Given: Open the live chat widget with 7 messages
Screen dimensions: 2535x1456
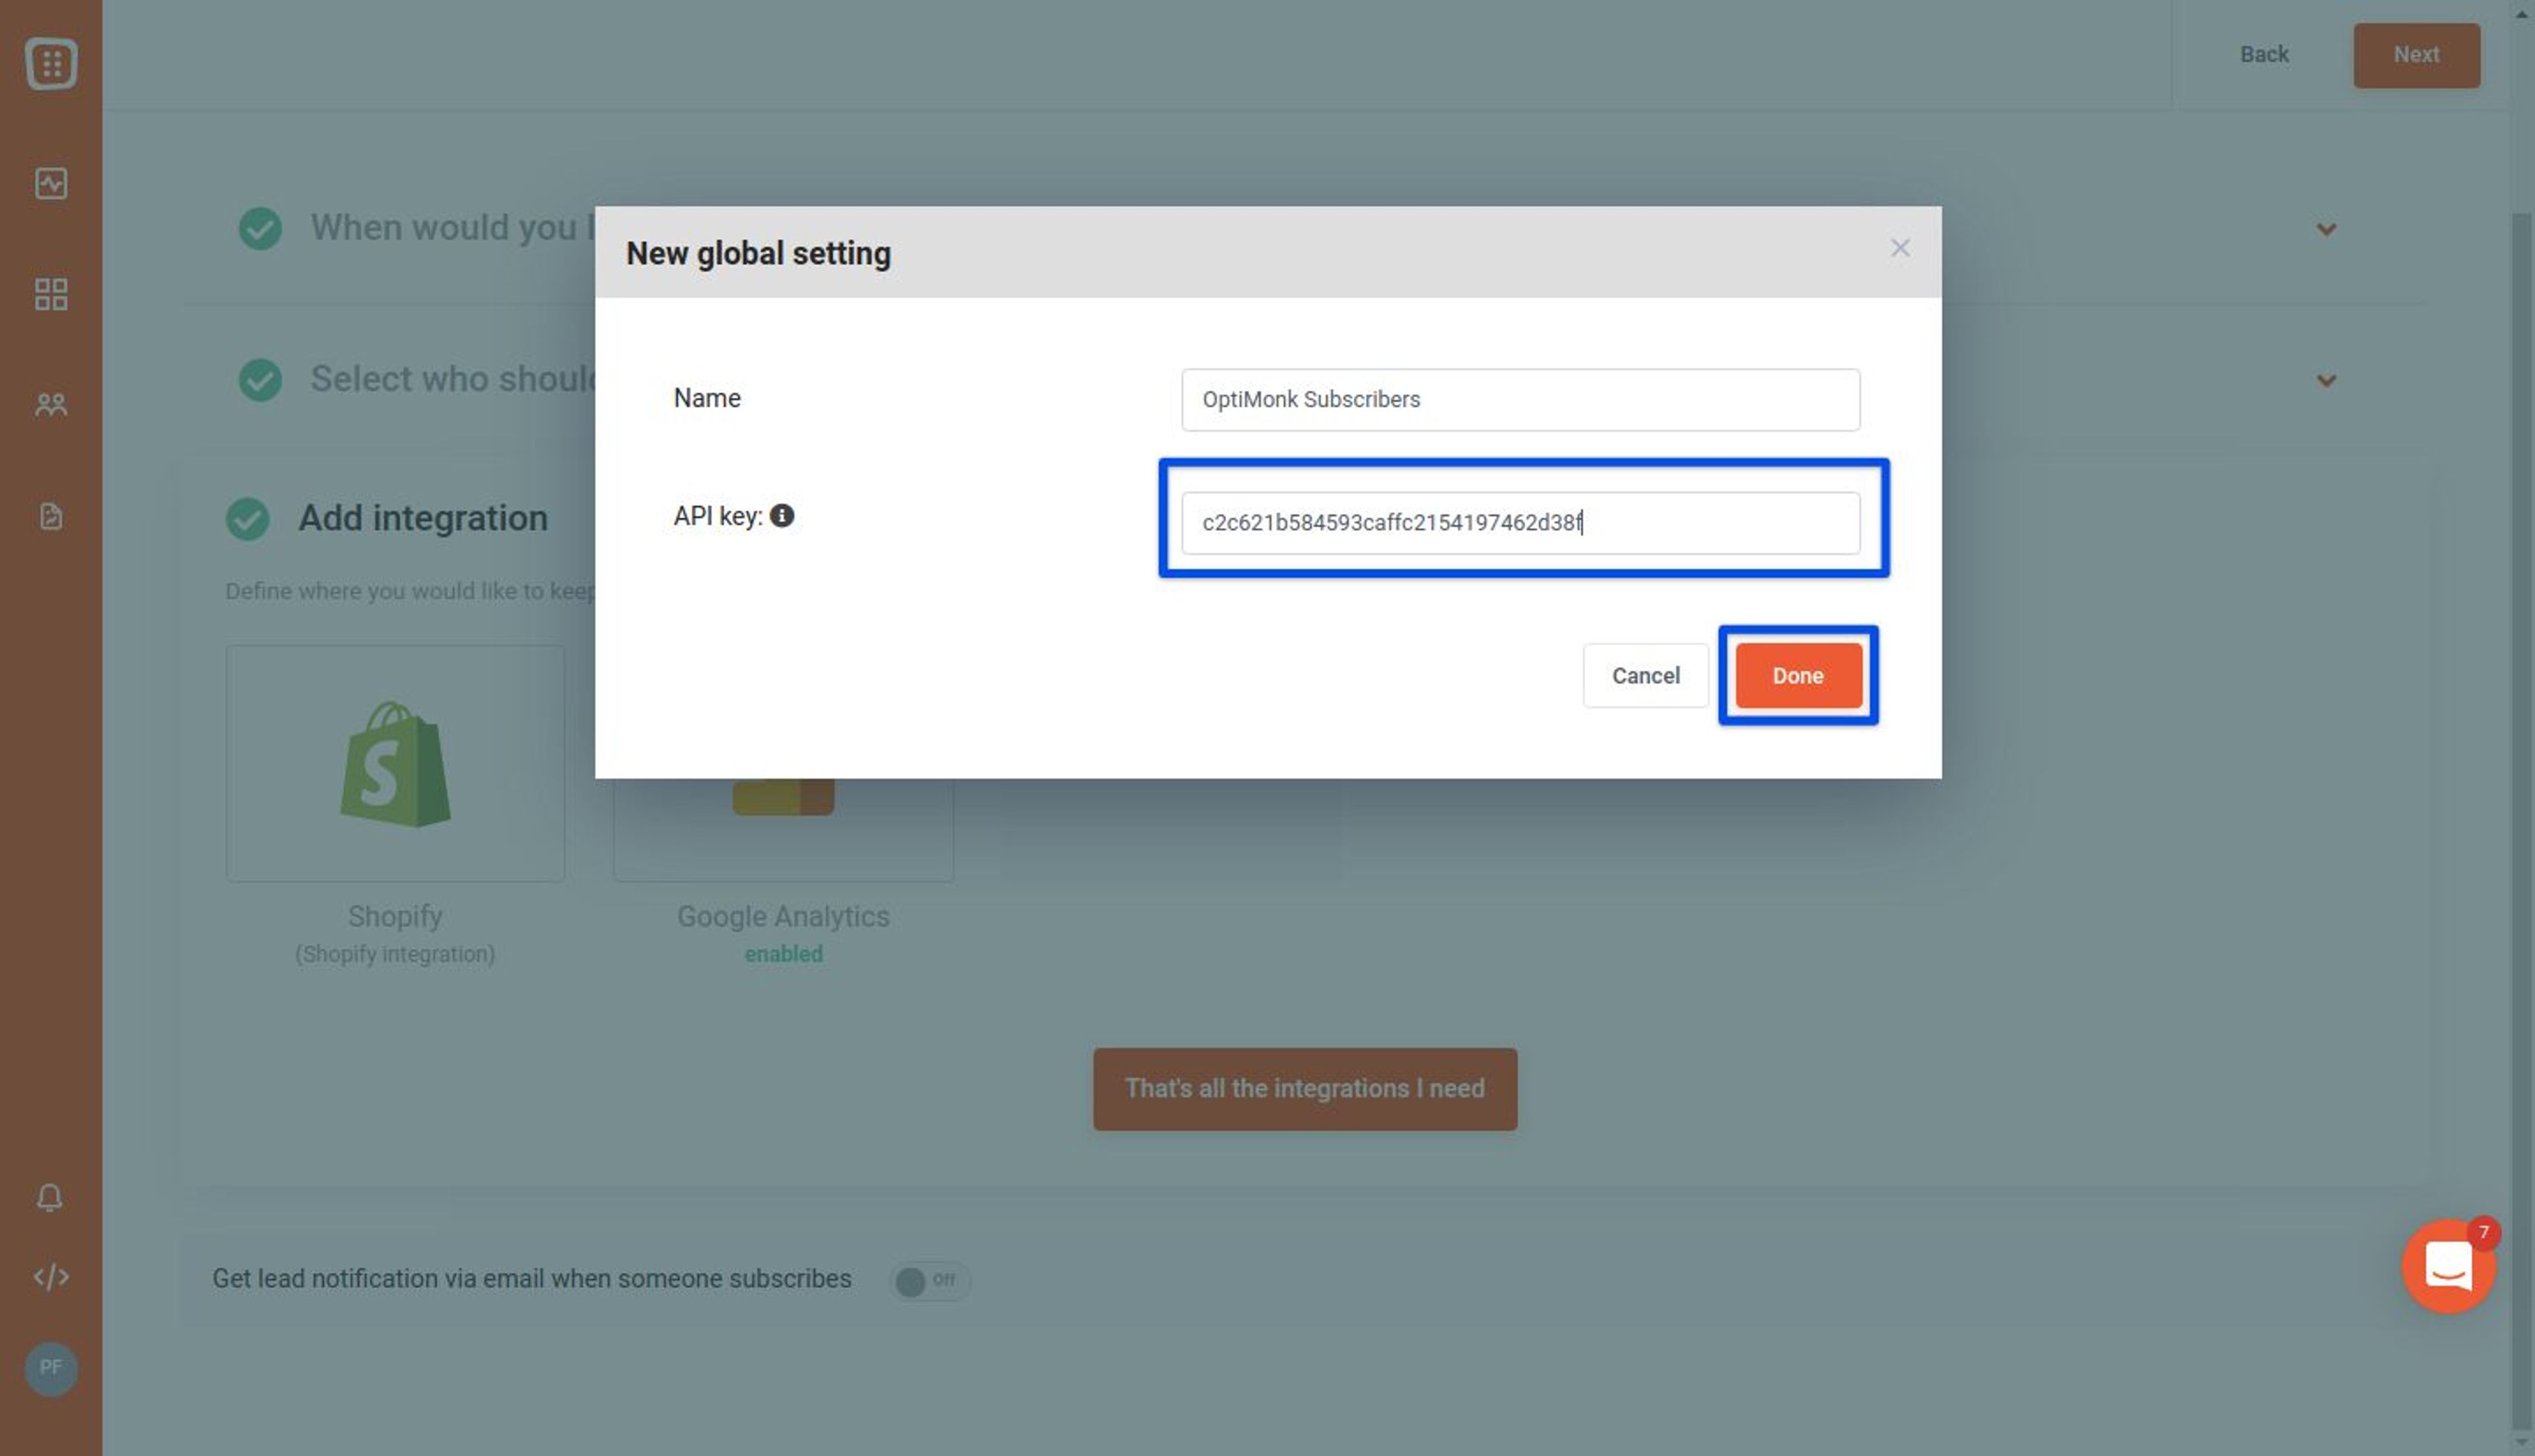Looking at the screenshot, I should [x=2447, y=1267].
